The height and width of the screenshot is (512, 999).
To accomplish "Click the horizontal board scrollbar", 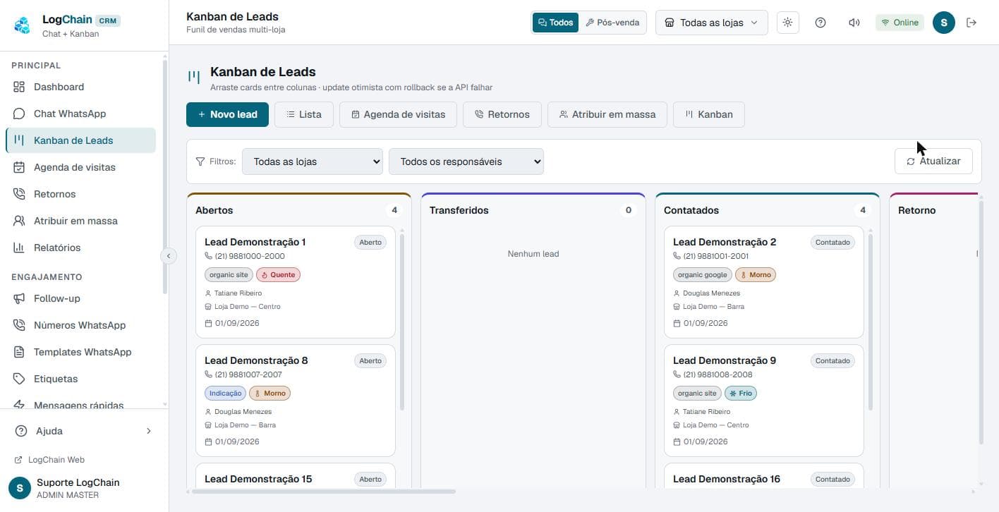I will coord(324,492).
